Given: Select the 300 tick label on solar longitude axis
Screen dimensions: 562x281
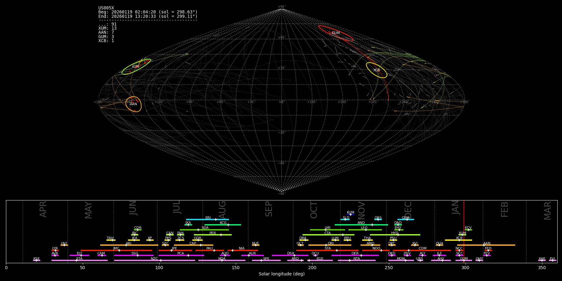Looking at the screenshot, I should point(465,268).
